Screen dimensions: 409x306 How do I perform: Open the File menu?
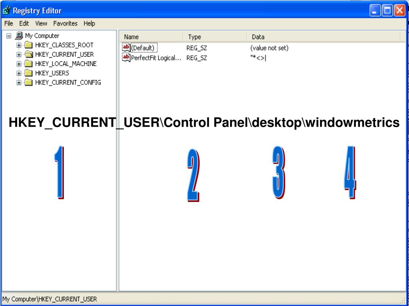pos(9,24)
